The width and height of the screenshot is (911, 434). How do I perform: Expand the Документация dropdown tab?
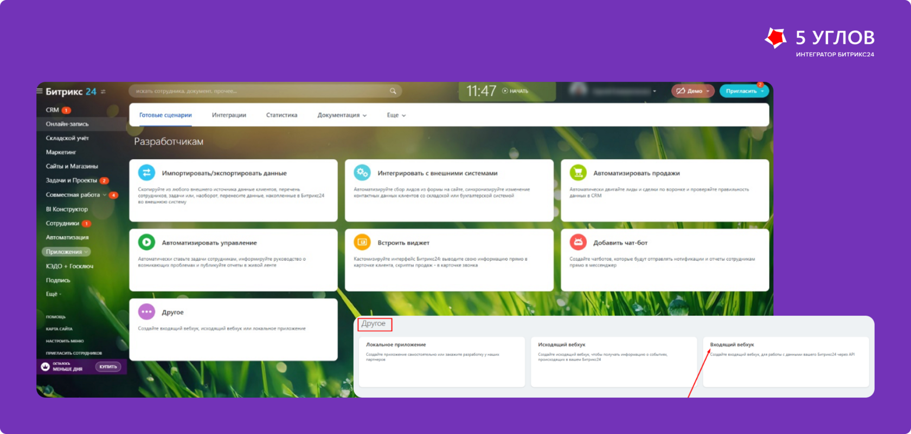(x=342, y=115)
